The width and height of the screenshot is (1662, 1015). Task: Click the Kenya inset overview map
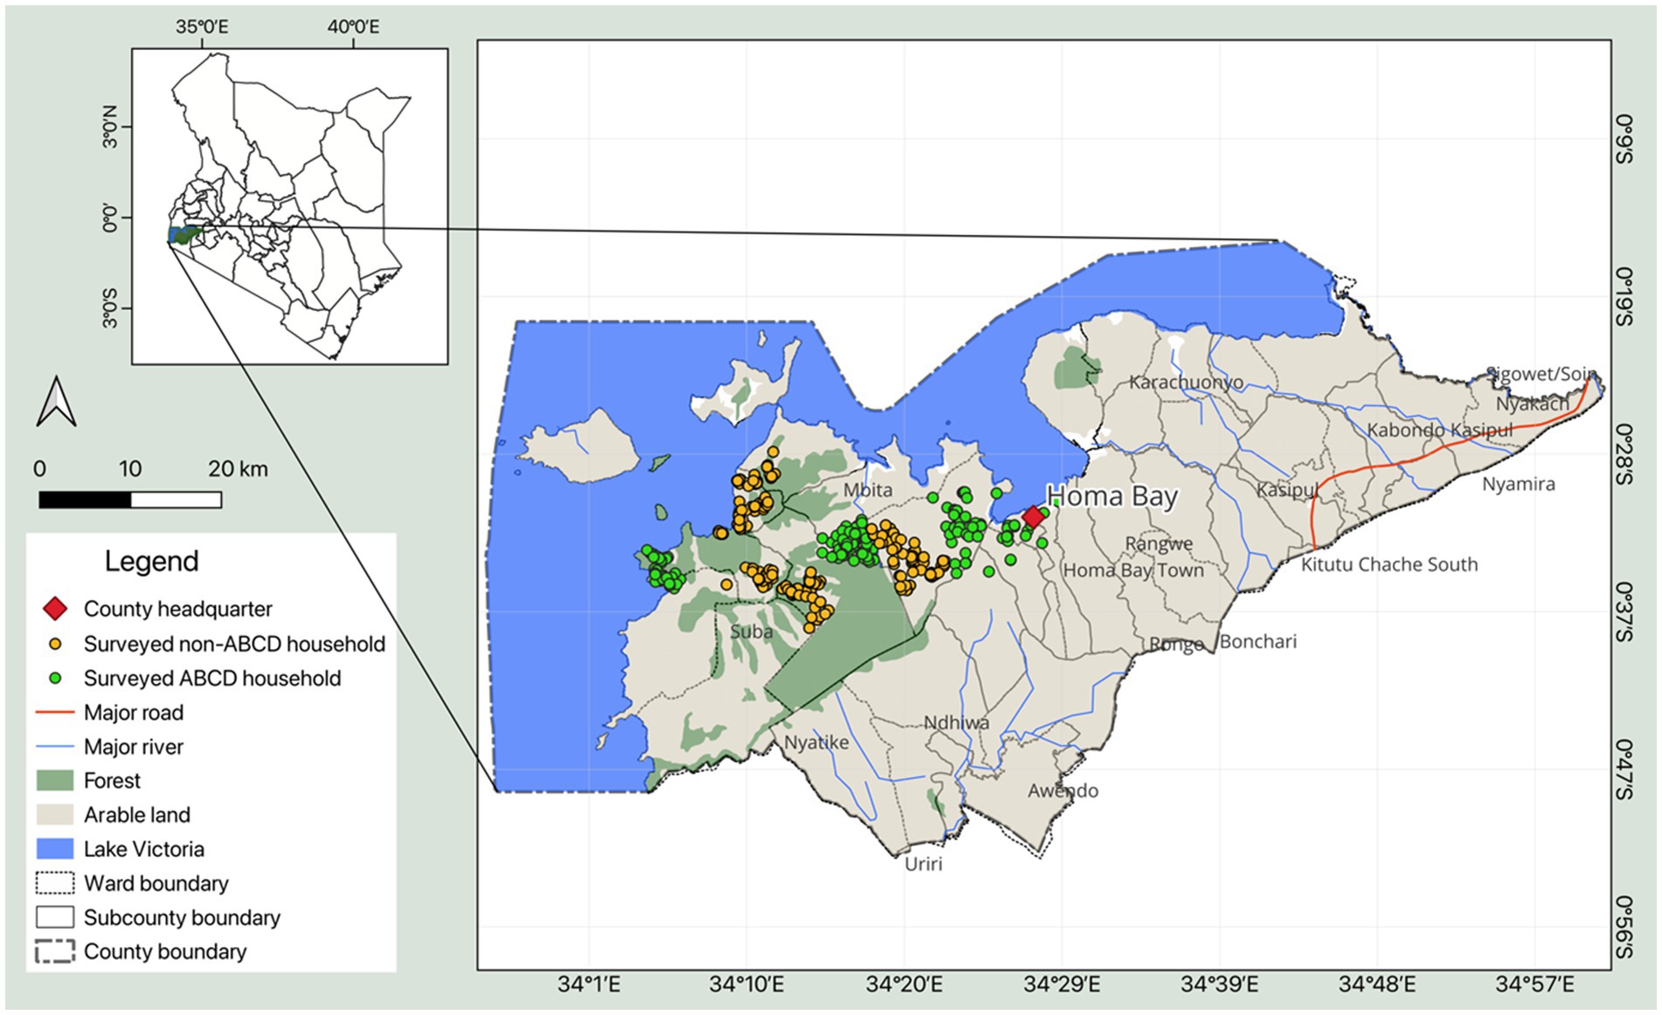tap(289, 206)
